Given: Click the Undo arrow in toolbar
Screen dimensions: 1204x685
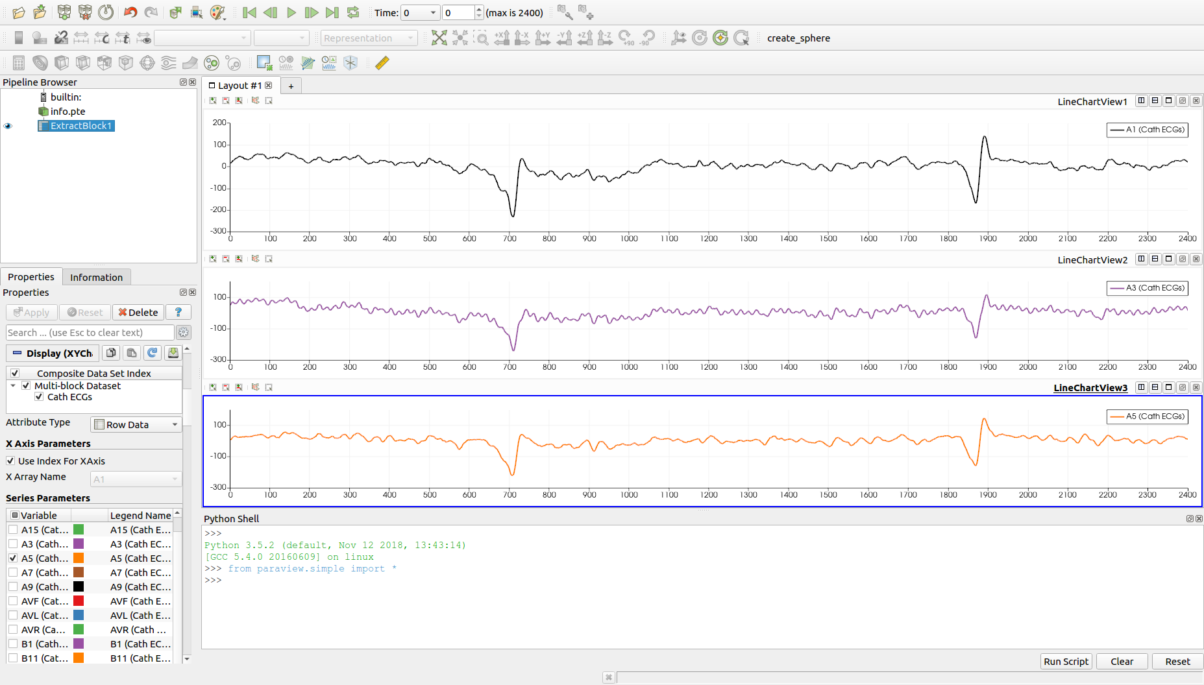Looking at the screenshot, I should tap(130, 12).
